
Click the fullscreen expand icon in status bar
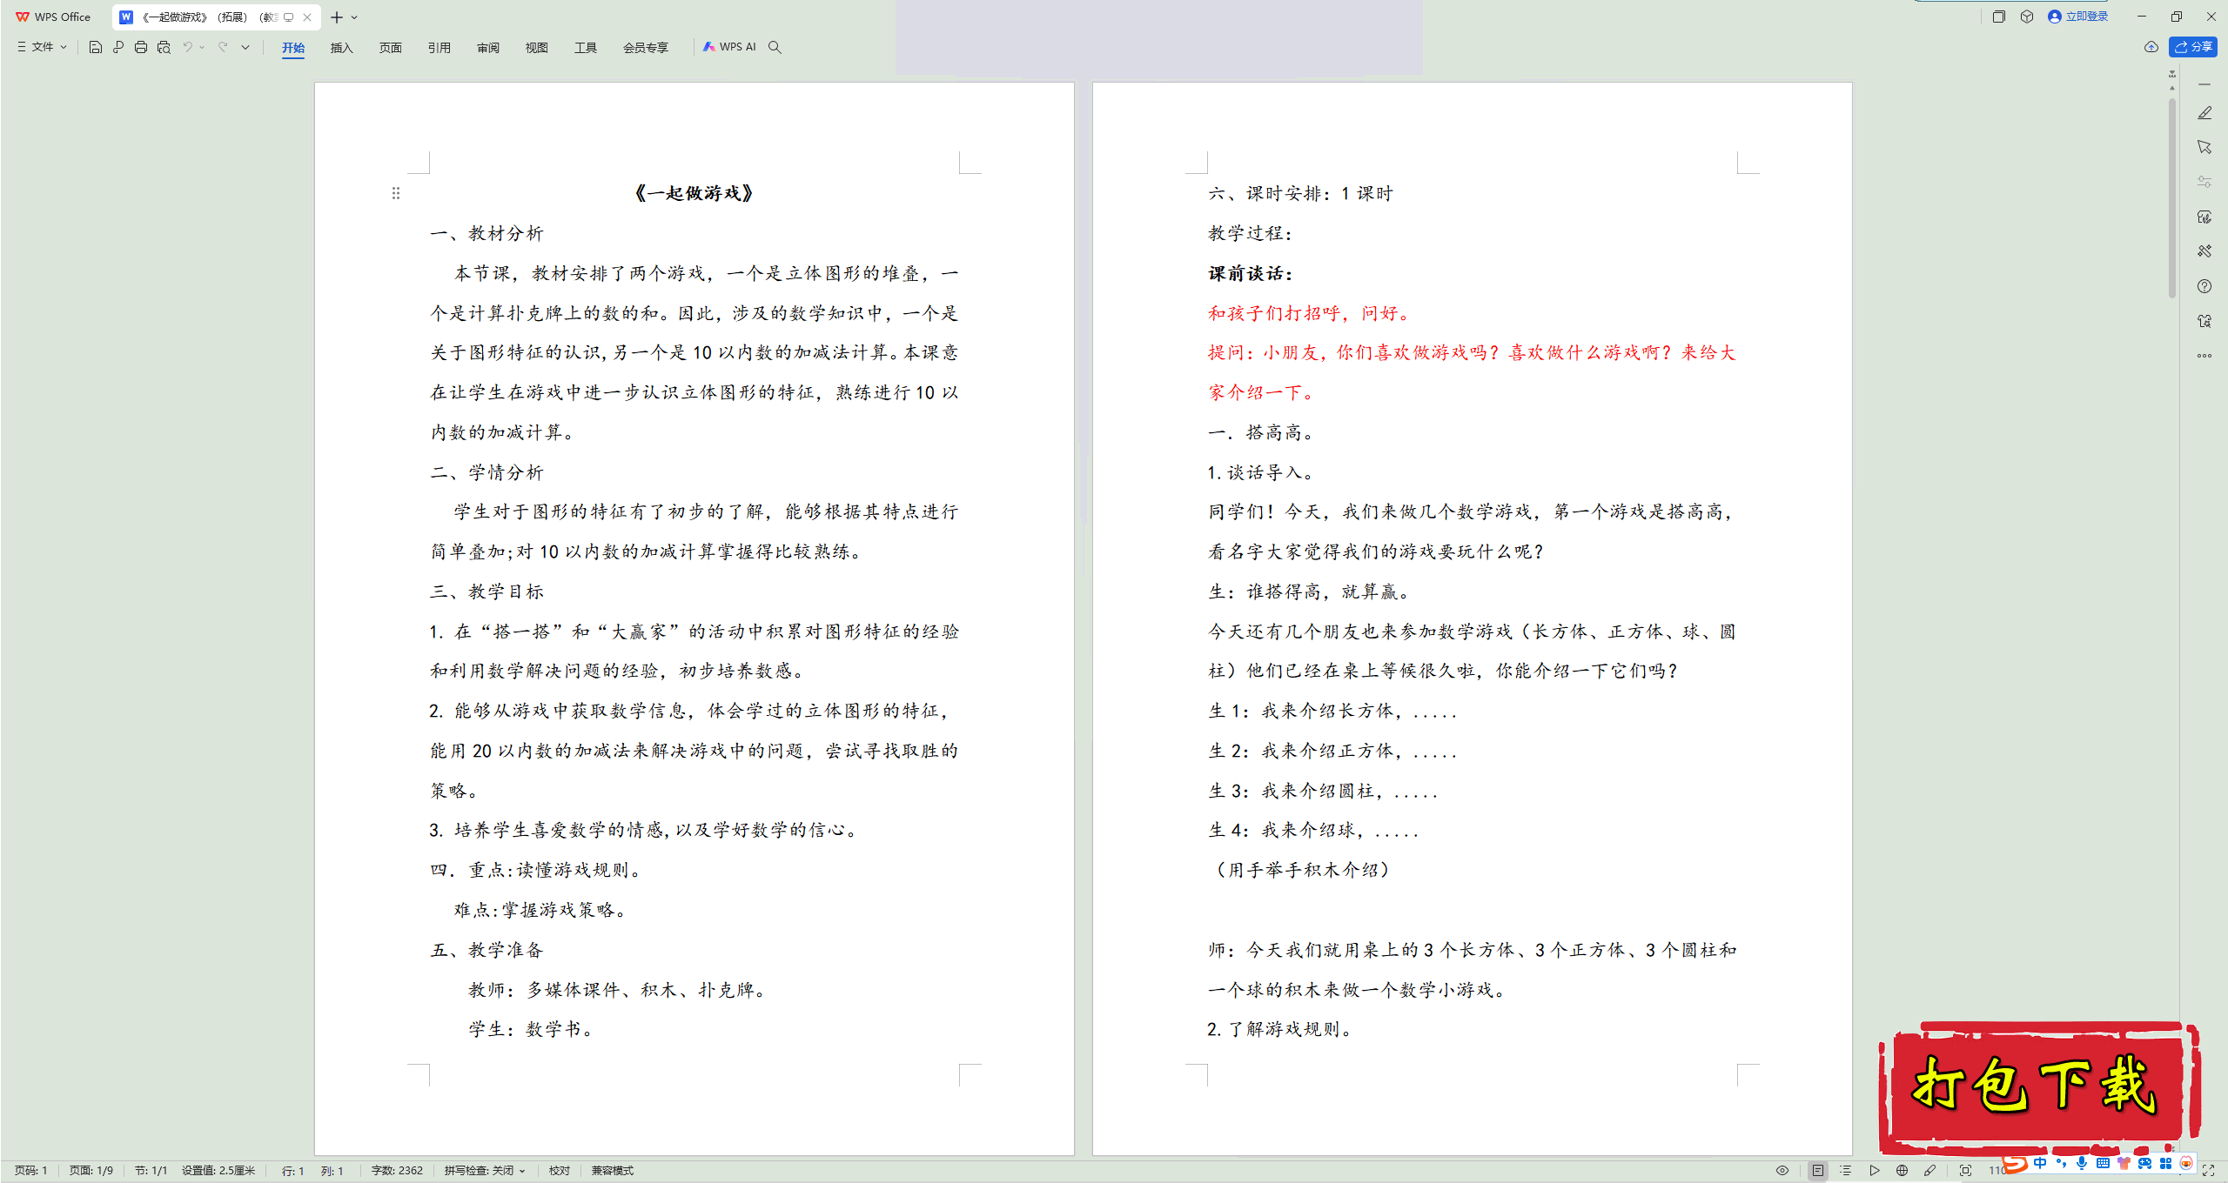[2208, 1171]
